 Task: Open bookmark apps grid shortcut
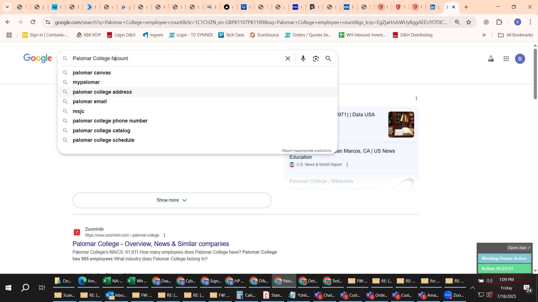pos(9,35)
